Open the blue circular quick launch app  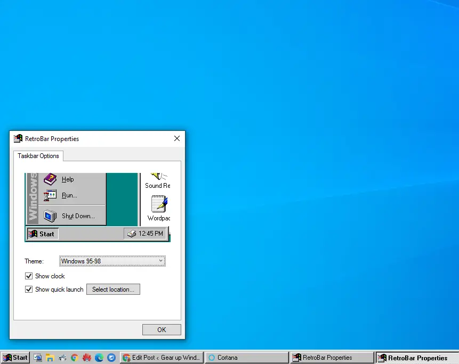(x=111, y=358)
